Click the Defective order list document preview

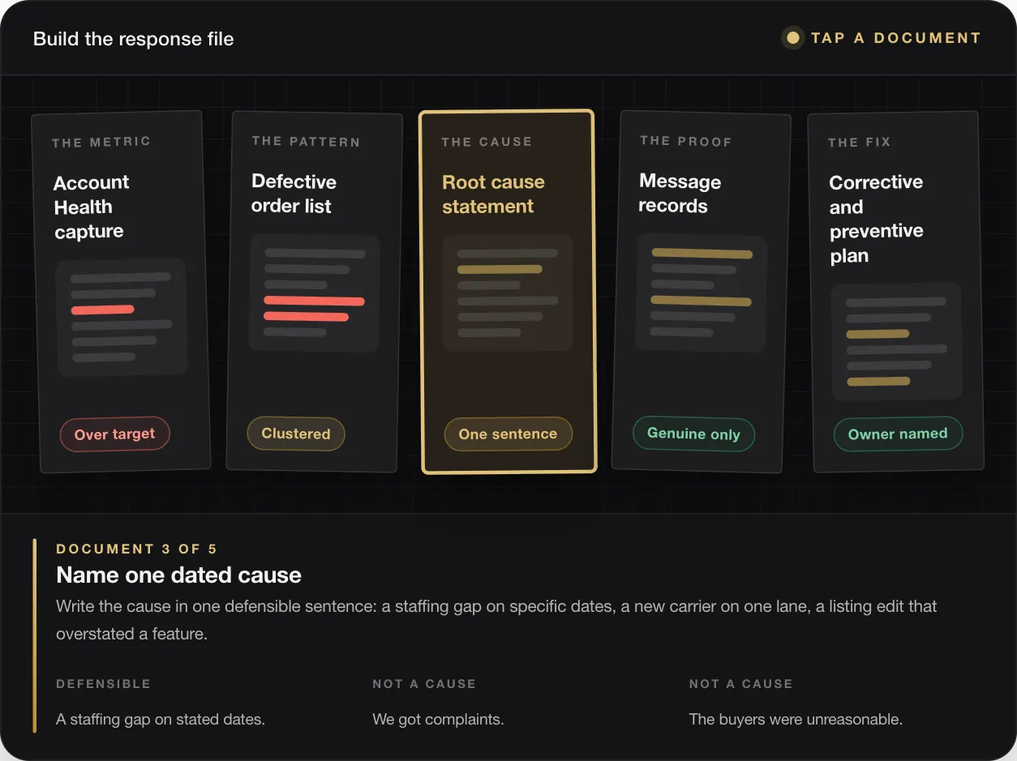[x=315, y=293]
